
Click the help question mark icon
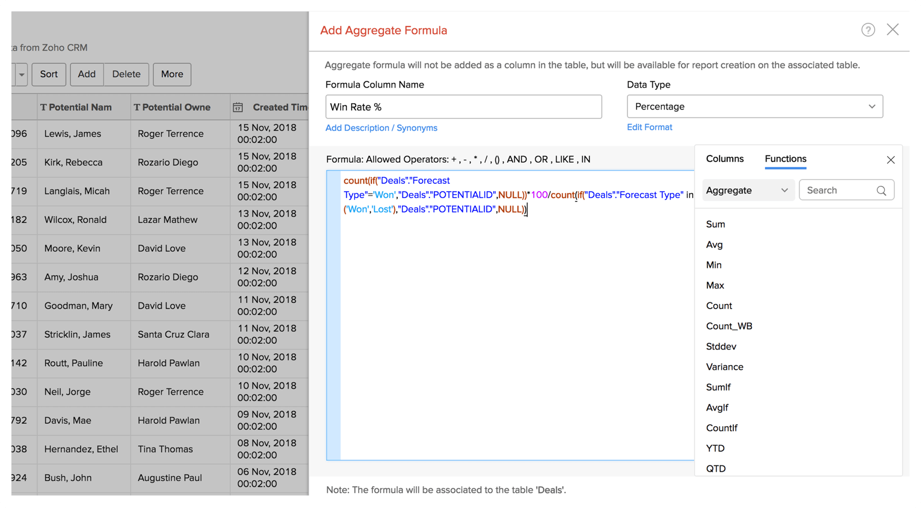(x=868, y=30)
